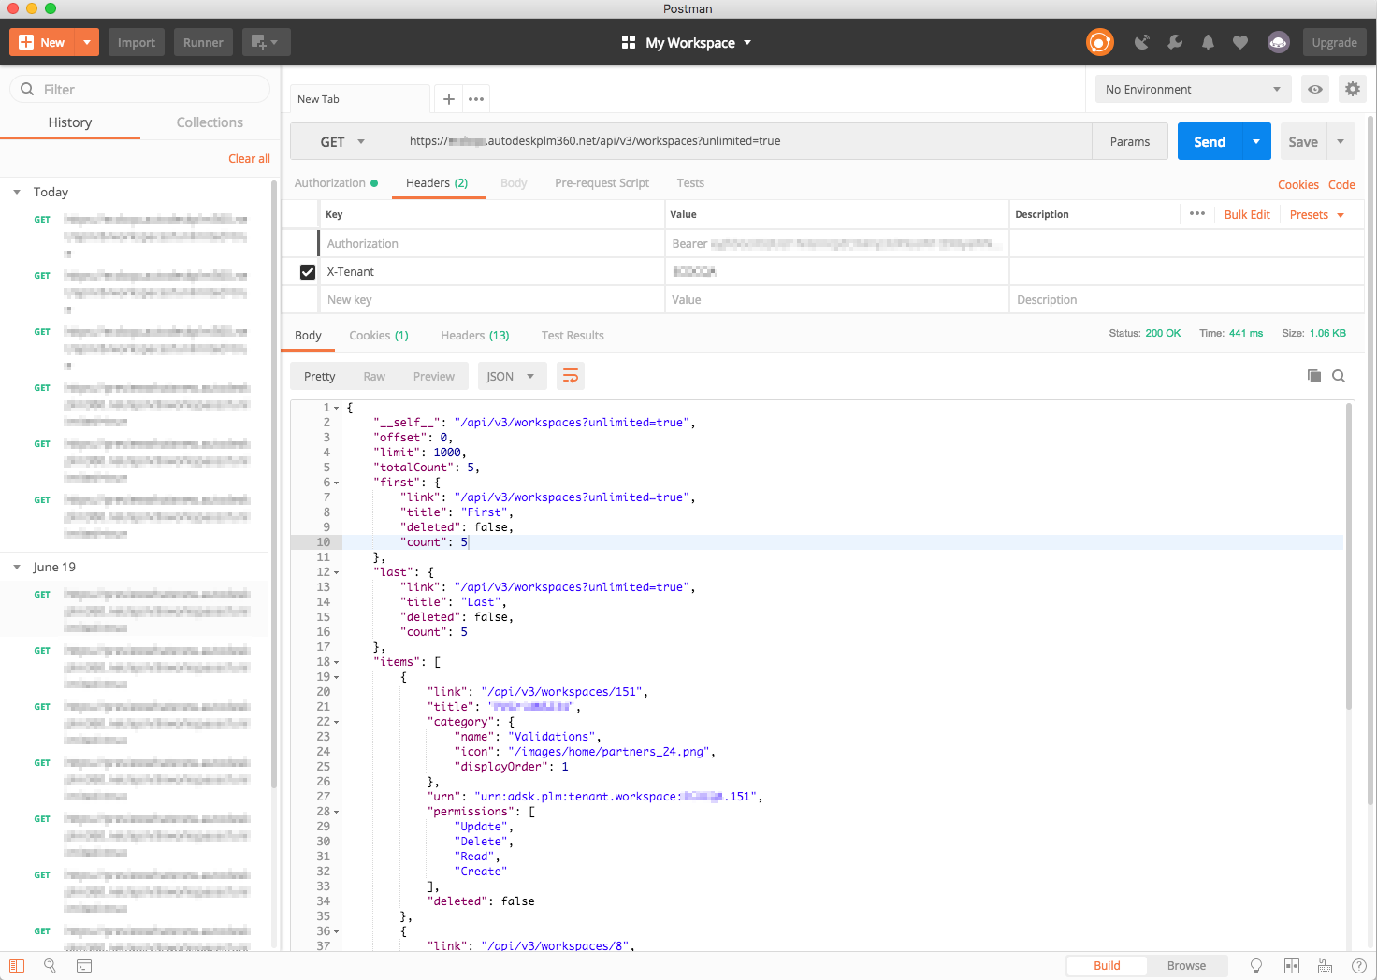Open the JSON format dropdown

click(x=511, y=376)
